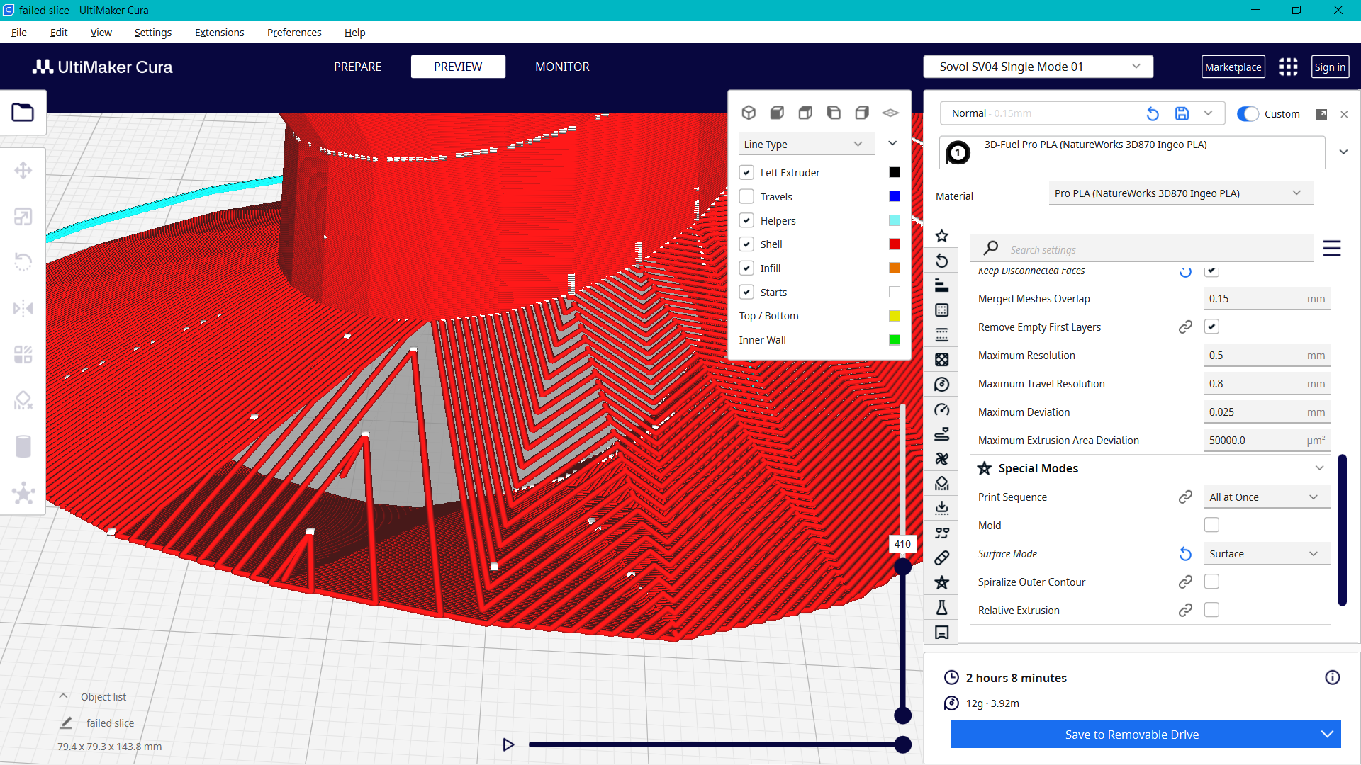Screen dimensions: 1361x765
Task: Switch from Custom to recommended print settings
Action: [x=1247, y=114]
